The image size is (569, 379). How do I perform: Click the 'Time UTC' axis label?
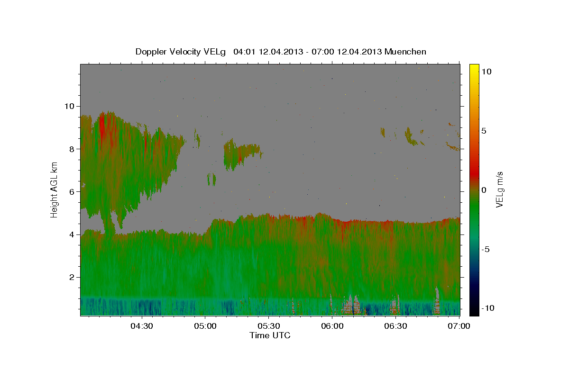click(x=270, y=335)
